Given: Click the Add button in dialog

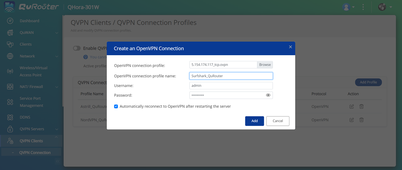Looking at the screenshot, I should point(255,121).
